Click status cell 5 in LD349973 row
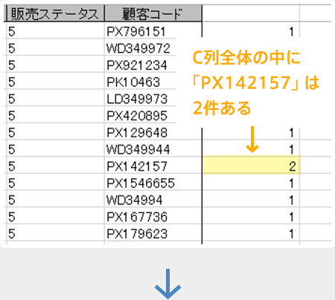The height and width of the screenshot is (300, 335). [x=55, y=98]
